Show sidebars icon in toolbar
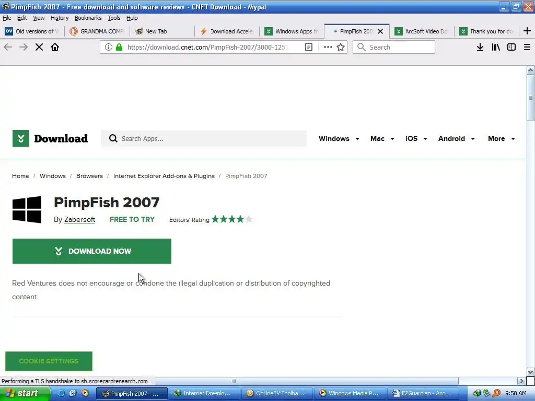Screen dimensions: 535x401 (x=511, y=47)
